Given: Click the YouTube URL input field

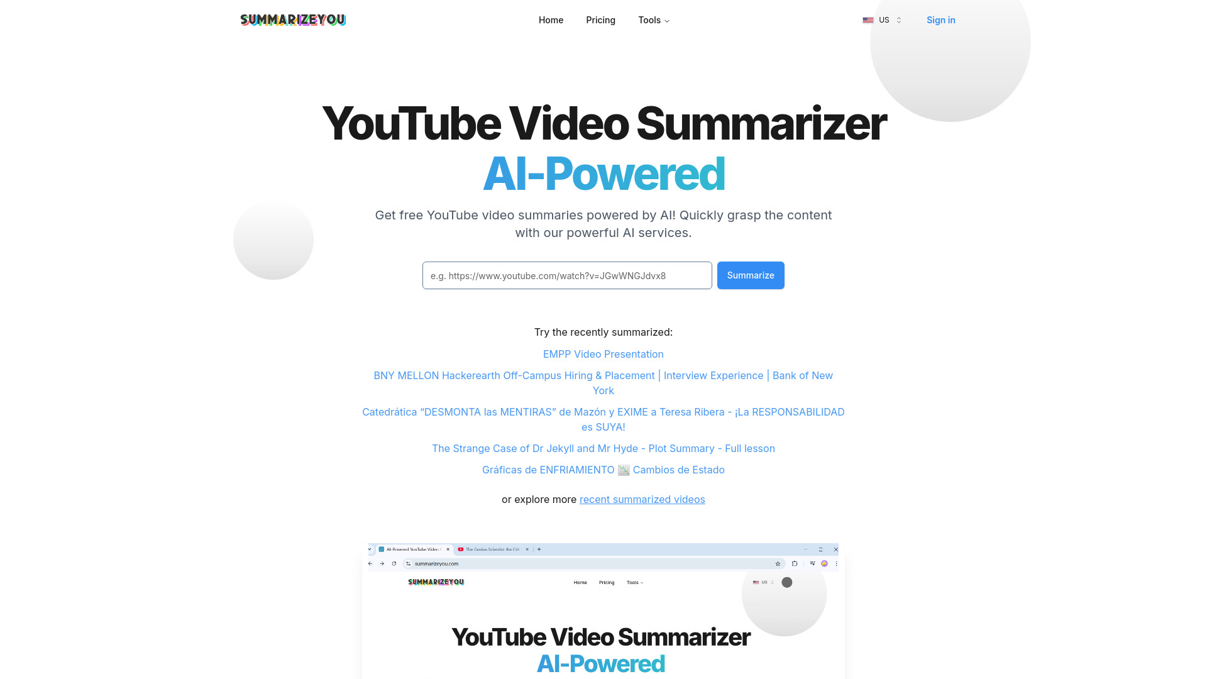Looking at the screenshot, I should coord(566,275).
